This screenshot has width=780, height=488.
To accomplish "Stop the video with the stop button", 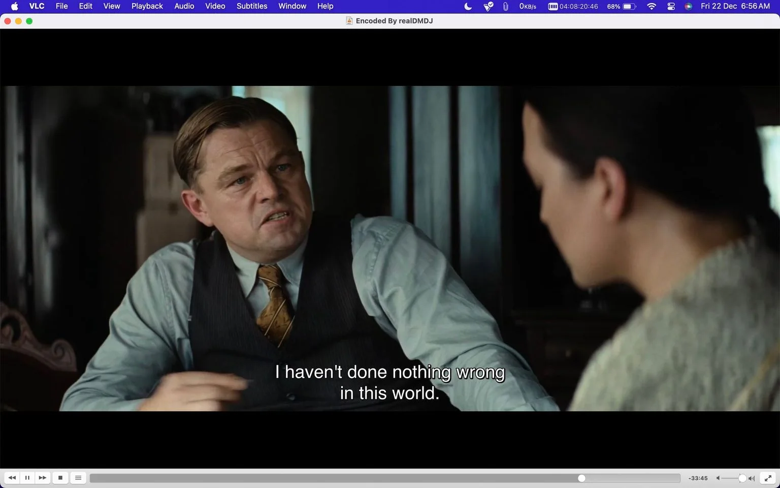I will (60, 478).
